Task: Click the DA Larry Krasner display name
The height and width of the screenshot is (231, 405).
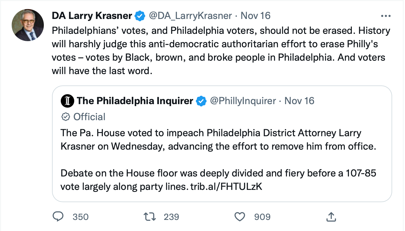Action: coord(92,16)
